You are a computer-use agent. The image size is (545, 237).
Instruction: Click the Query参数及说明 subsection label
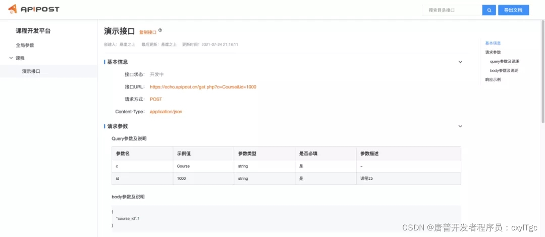[x=129, y=138]
